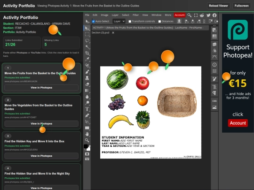Select the Crop tool

tap(87, 53)
